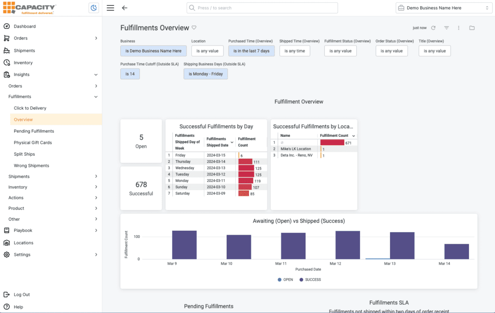
Task: Favorite the Fulfillments Overview heart icon
Action: (x=194, y=28)
